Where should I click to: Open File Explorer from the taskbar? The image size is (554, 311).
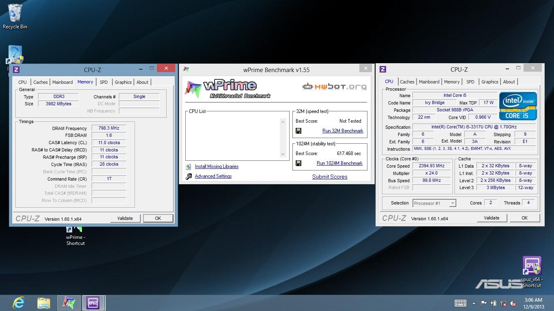tap(43, 302)
